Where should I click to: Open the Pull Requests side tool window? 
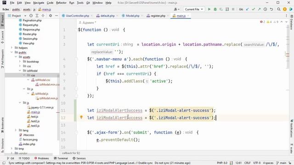pyautogui.click(x=2, y=58)
